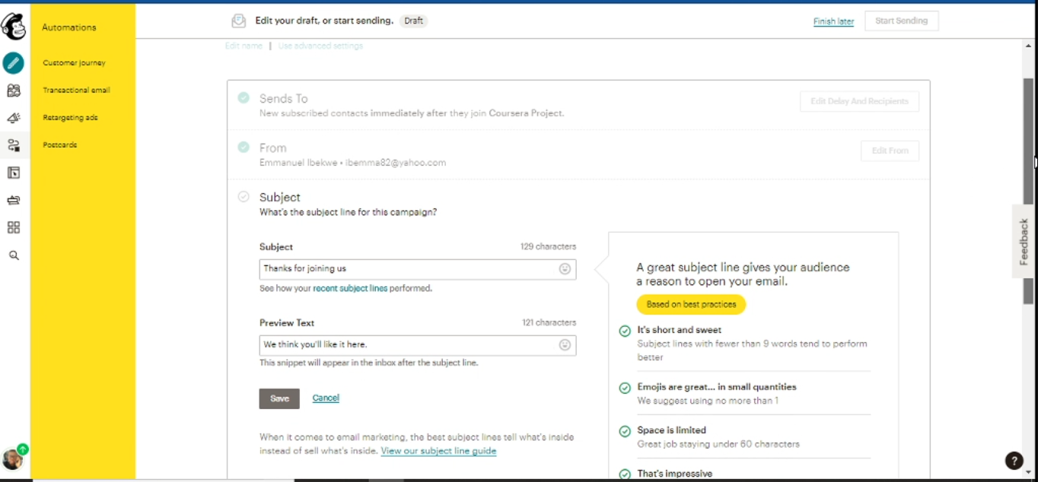1041x482 pixels.
Task: Open the Website icon in sidebar
Action: pos(14,173)
